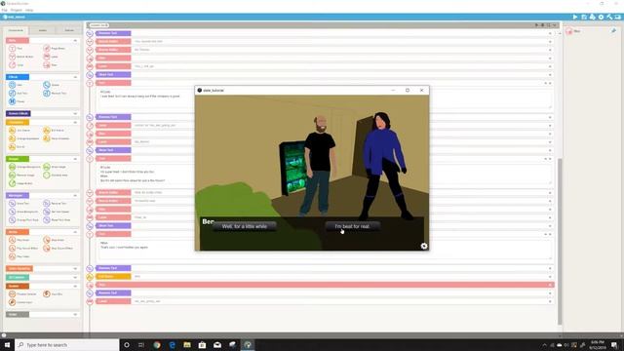Add the Move Character component
The height and width of the screenshot is (351, 624).
[x=57, y=138]
